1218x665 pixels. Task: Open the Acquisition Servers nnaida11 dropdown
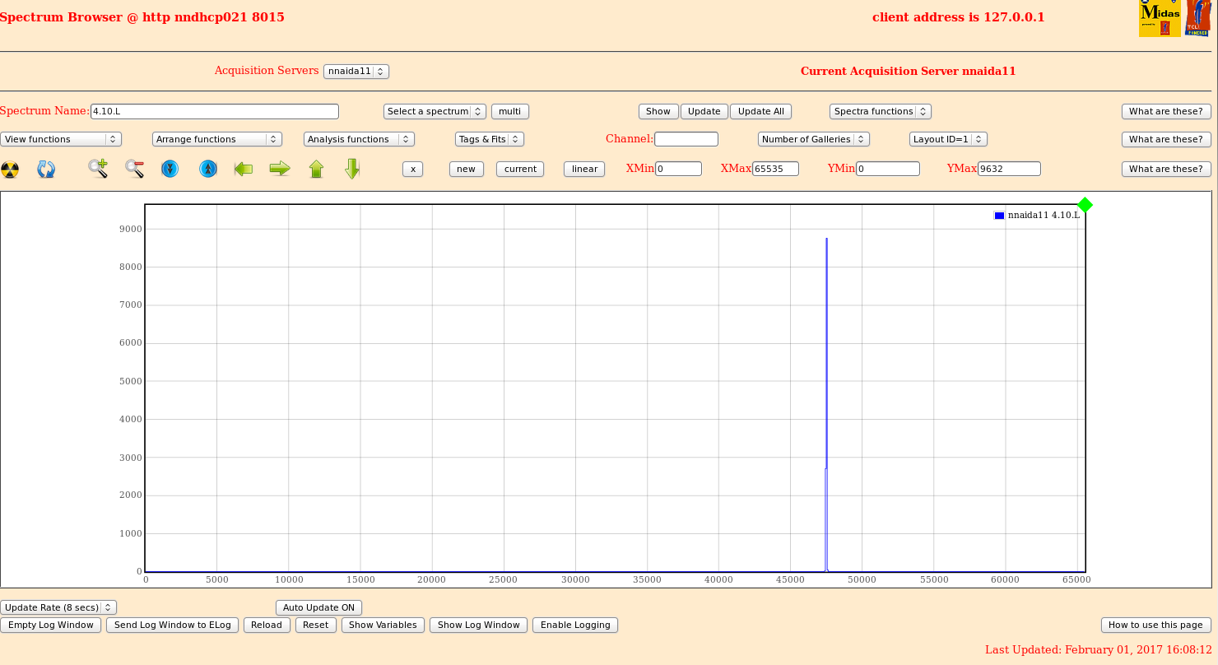(356, 72)
